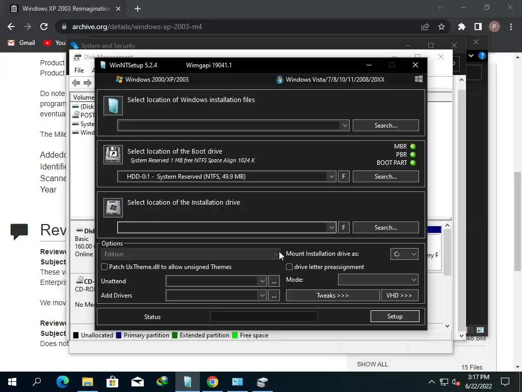This screenshot has width=522, height=392.
Task: Open Microsoft Store from taskbar
Action: coord(113,382)
